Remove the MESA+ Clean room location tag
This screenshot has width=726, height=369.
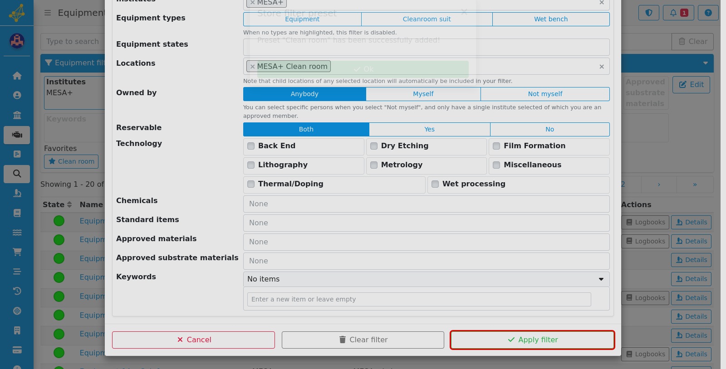(x=253, y=67)
